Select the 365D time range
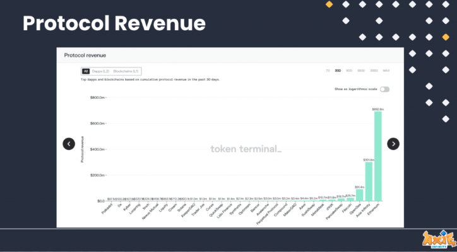The width and height of the screenshot is (457, 252). [x=374, y=71]
